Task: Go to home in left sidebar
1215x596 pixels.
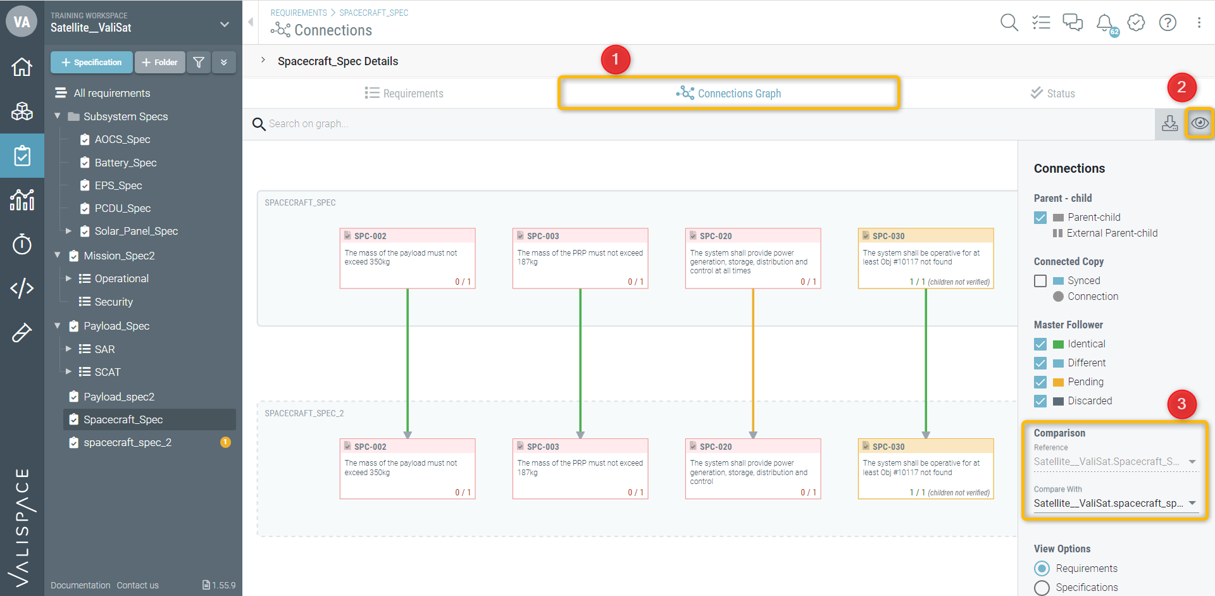Action: point(22,66)
